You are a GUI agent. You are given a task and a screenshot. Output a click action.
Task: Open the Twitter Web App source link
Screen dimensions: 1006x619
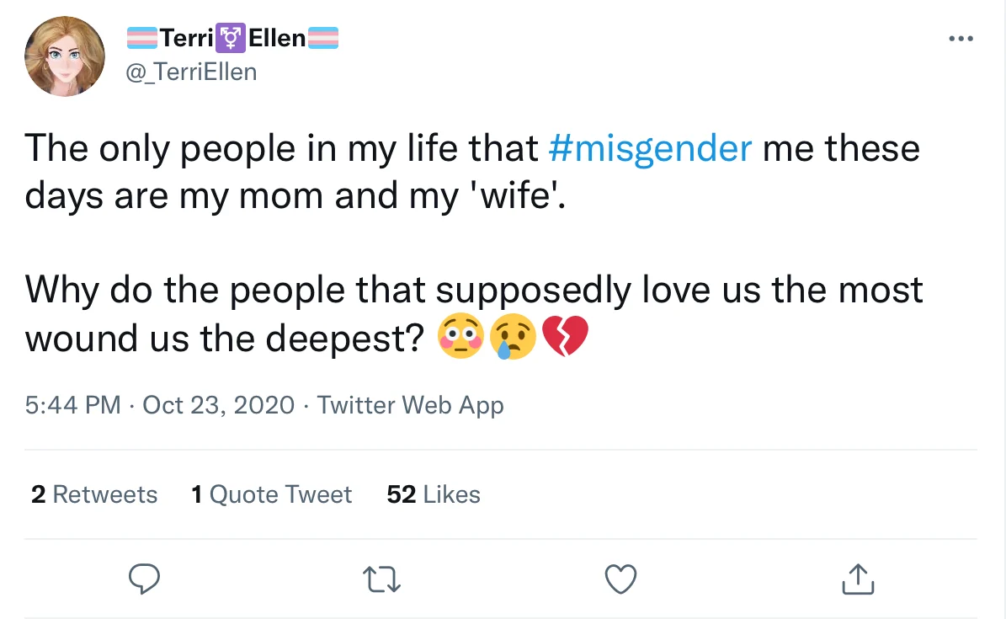410,405
